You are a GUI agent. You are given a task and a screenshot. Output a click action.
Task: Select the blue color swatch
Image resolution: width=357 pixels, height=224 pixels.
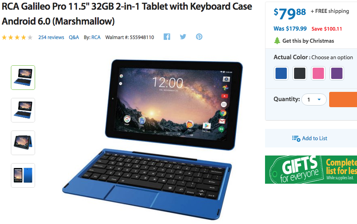[x=281, y=73]
